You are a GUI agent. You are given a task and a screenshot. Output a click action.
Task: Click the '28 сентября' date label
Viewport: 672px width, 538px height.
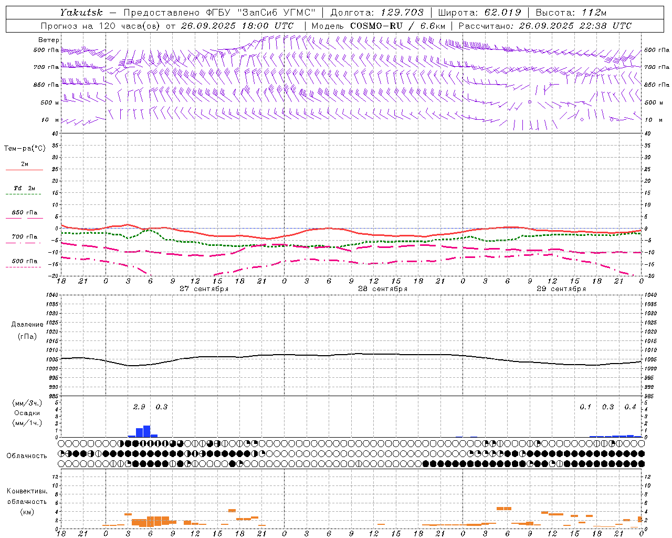coord(383,289)
